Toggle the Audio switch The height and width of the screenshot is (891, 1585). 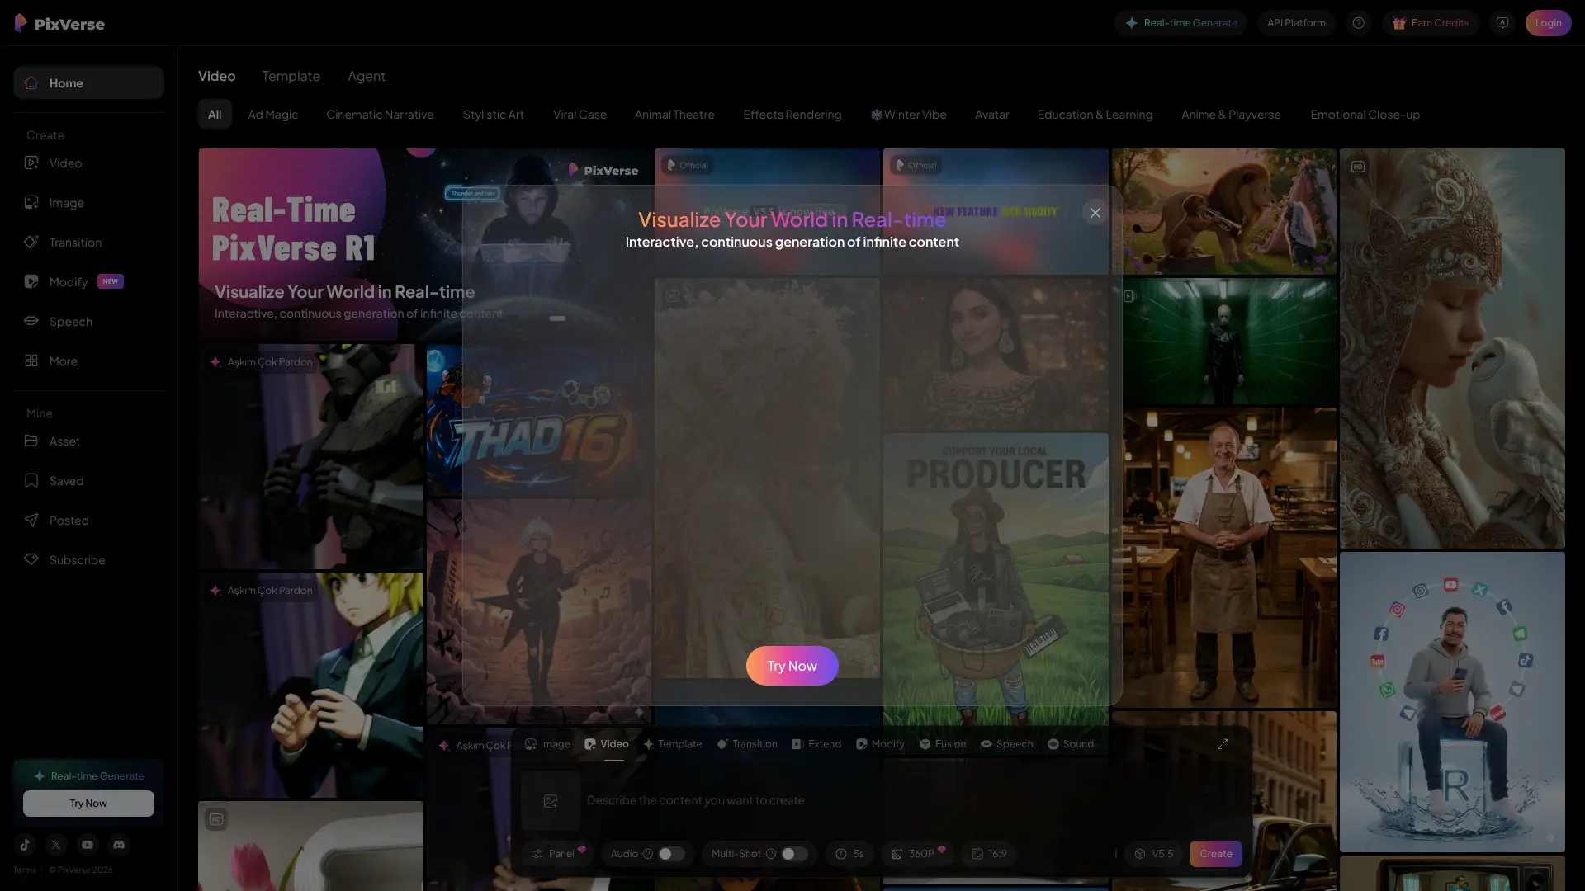[x=671, y=854]
